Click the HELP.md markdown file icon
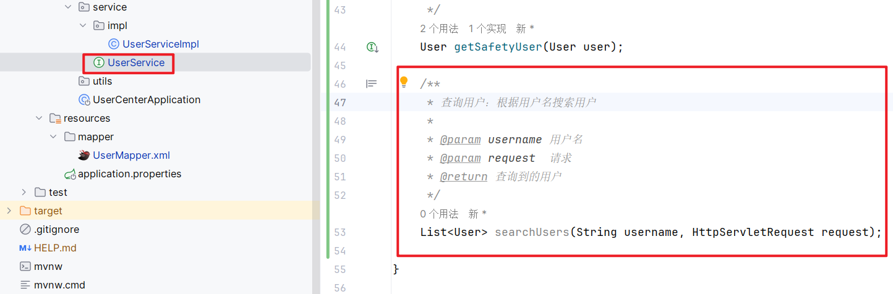Viewport: 893px width, 294px height. pos(25,248)
